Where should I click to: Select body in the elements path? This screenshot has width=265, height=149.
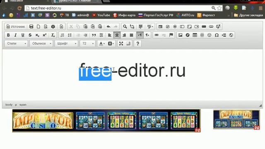9,105
